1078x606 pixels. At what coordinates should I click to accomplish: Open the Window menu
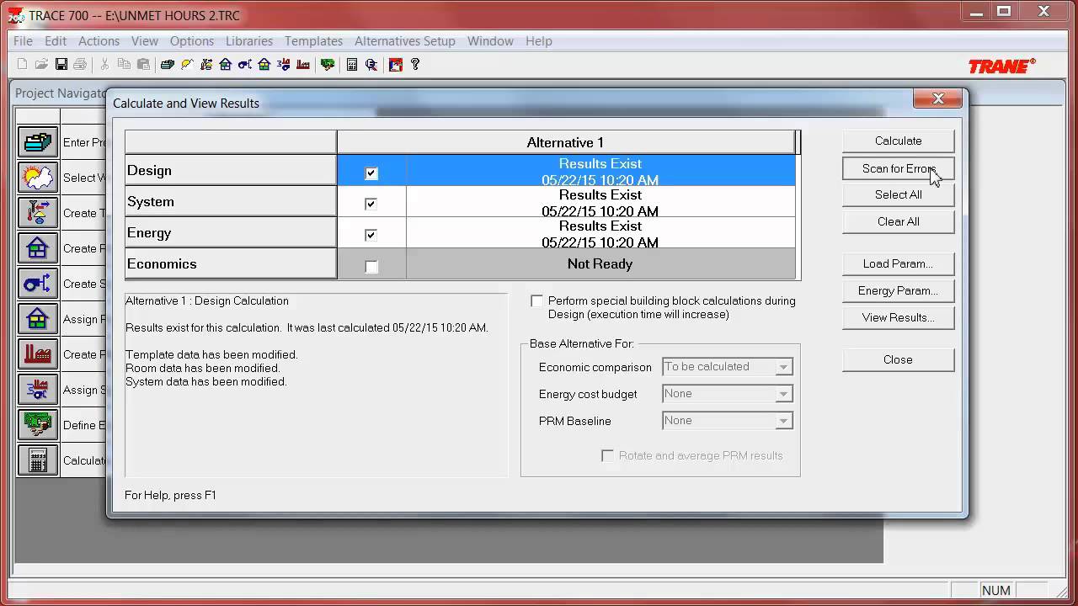point(490,40)
